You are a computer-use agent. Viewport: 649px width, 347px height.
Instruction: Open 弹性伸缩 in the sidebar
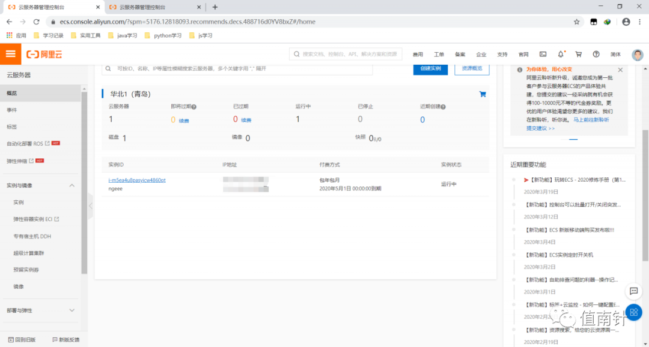17,161
